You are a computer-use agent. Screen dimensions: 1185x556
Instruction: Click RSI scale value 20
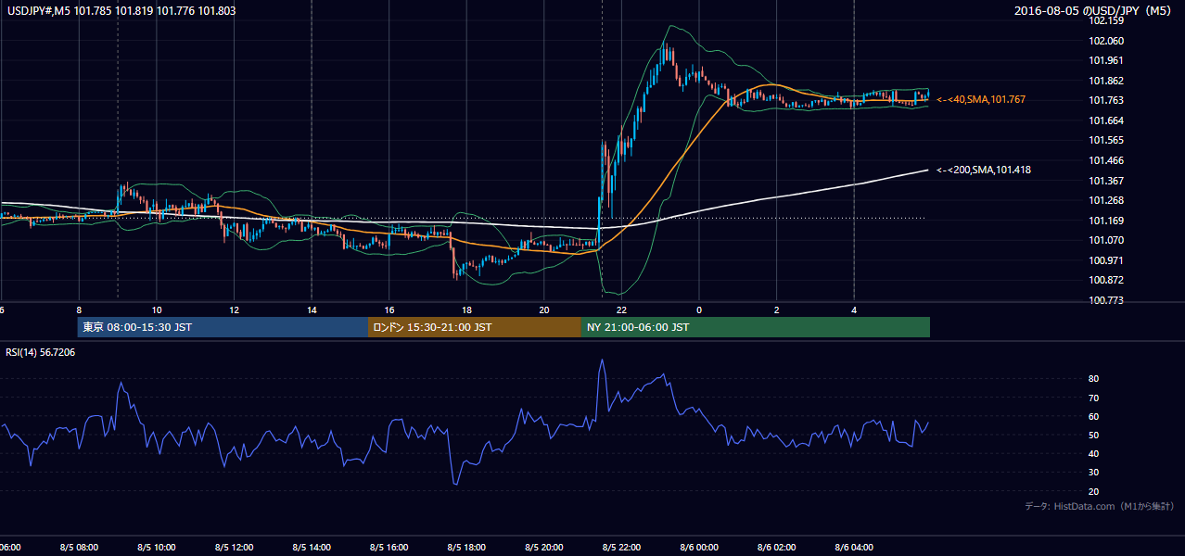pyautogui.click(x=1094, y=491)
